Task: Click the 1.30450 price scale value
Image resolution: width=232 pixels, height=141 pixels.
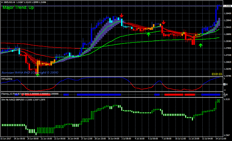Action: click(227, 13)
